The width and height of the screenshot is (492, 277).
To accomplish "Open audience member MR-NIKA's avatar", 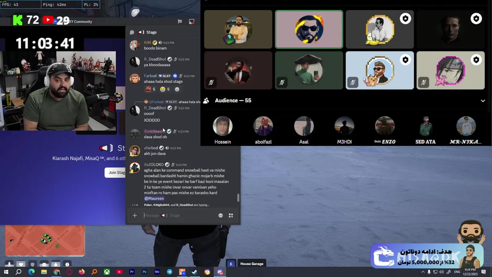I will click(466, 126).
